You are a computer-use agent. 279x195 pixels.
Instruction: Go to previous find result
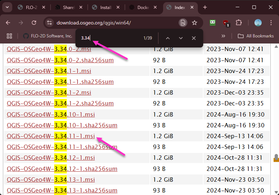[x=167, y=38]
